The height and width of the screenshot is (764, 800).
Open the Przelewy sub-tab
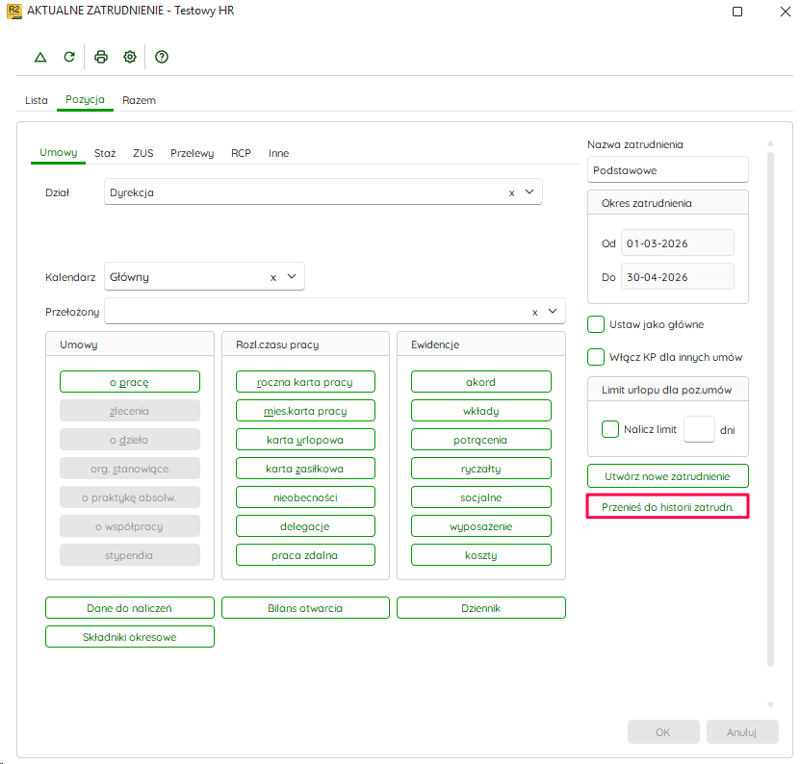[192, 153]
